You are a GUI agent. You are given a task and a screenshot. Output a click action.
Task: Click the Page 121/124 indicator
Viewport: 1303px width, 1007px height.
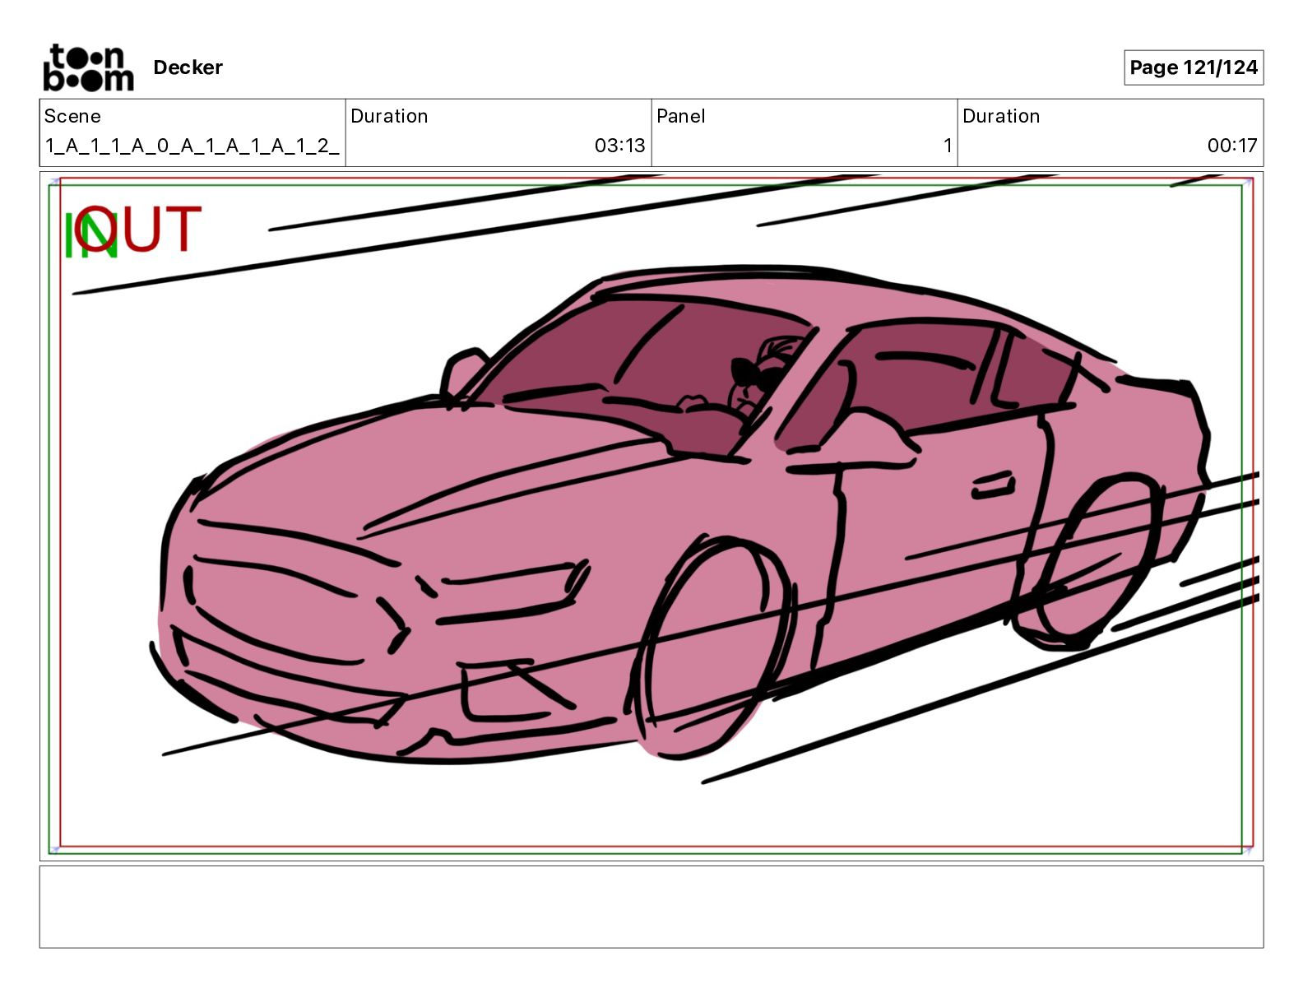(1194, 67)
